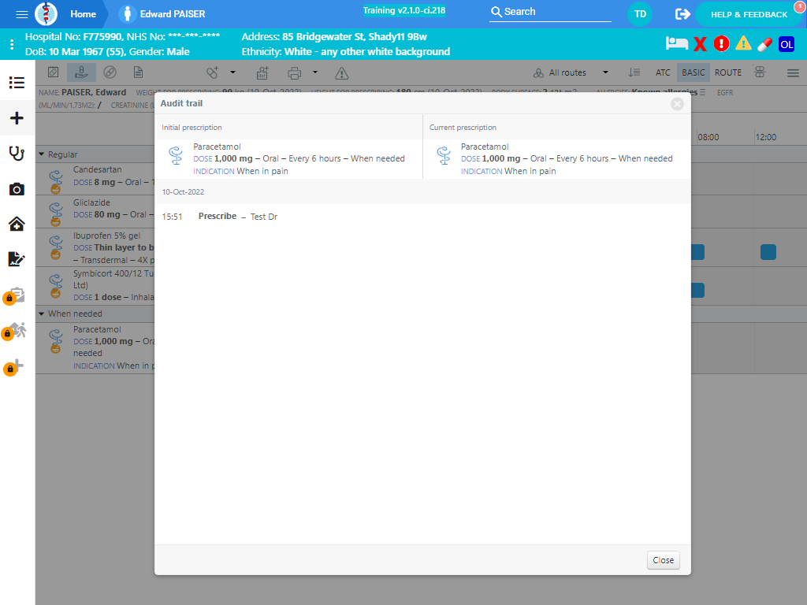807x605 pixels.
Task: Click Ibuprofen administration slot under 12:00
Action: 768,252
